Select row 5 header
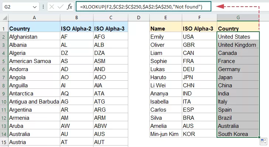This screenshot has height=147, width=269. click(4, 61)
